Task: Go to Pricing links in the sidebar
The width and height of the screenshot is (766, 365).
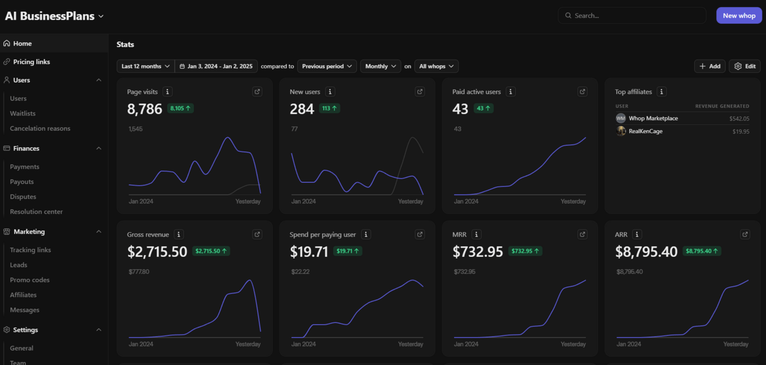Action: coord(31,62)
